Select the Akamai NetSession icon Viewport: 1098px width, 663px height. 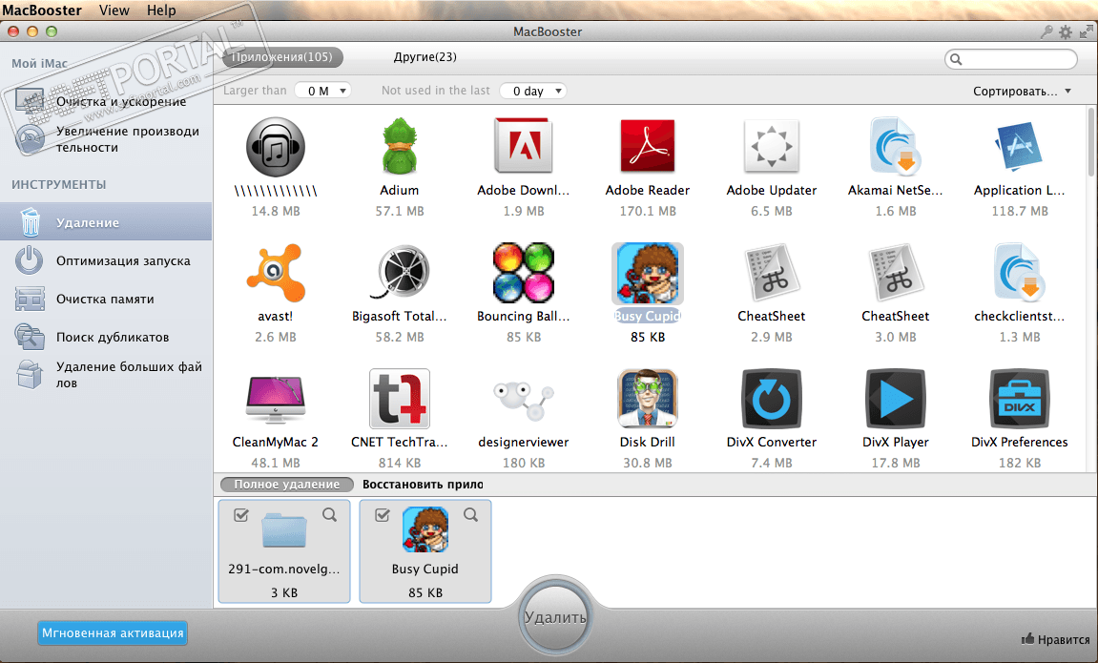coord(895,146)
